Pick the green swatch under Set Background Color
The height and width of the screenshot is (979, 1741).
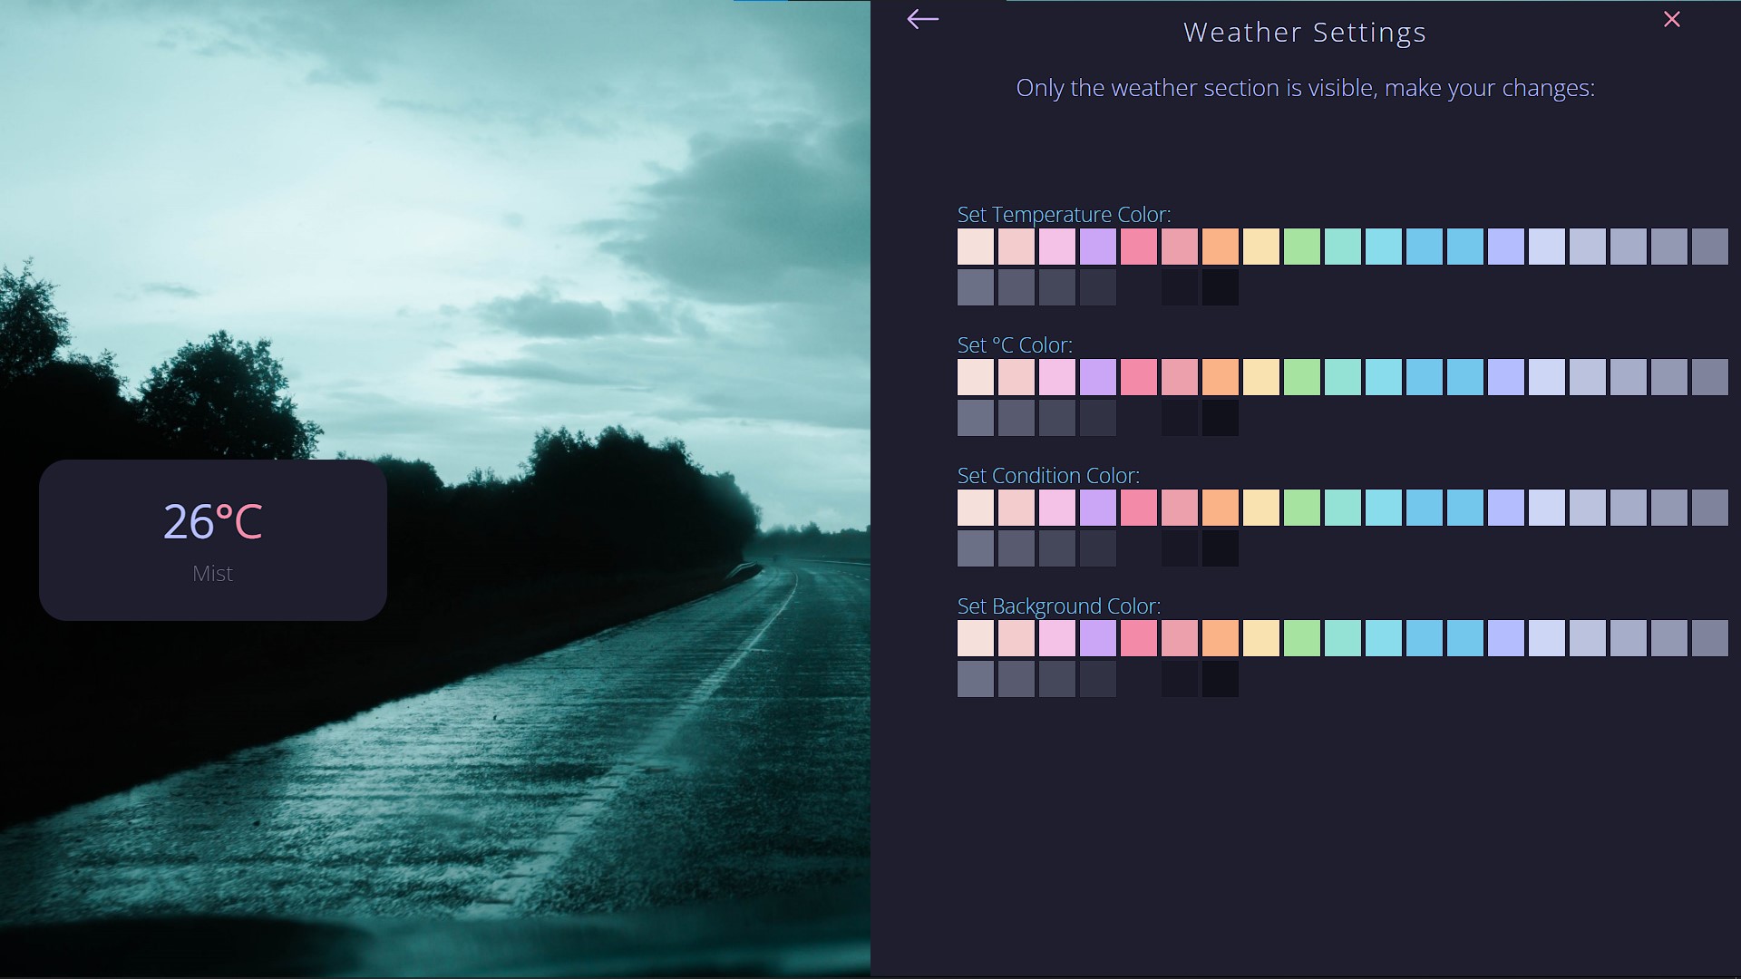[1302, 638]
